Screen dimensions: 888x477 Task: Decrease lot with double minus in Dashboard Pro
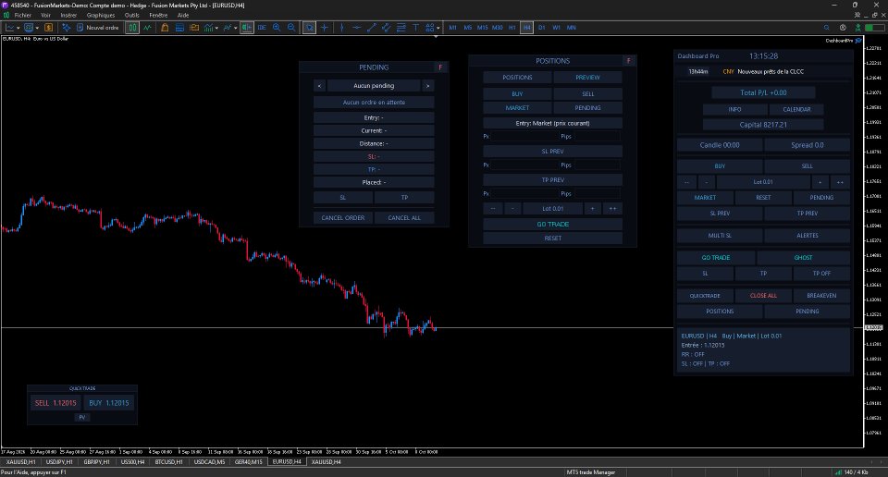point(686,182)
